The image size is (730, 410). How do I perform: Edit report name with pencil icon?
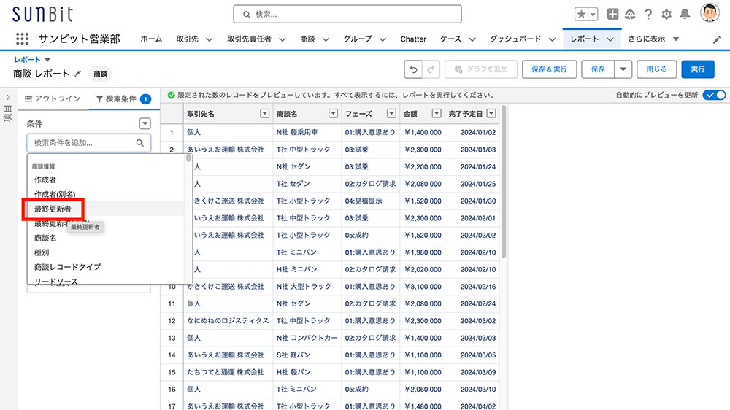[x=78, y=74]
